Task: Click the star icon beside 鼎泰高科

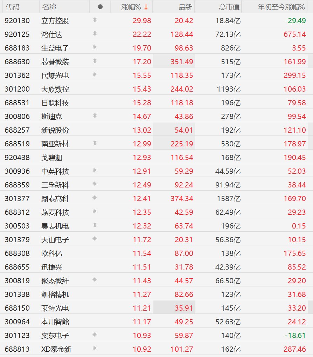Action: coord(95,198)
